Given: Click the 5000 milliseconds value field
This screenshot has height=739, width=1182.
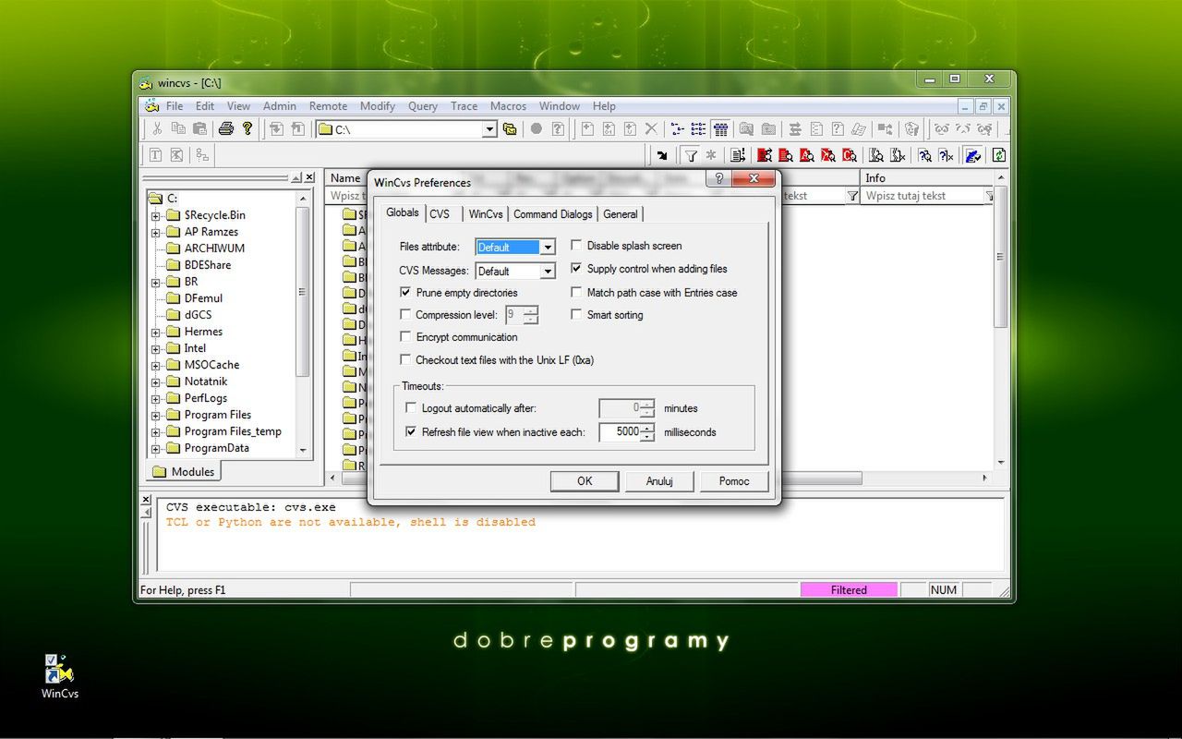Looking at the screenshot, I should point(621,431).
